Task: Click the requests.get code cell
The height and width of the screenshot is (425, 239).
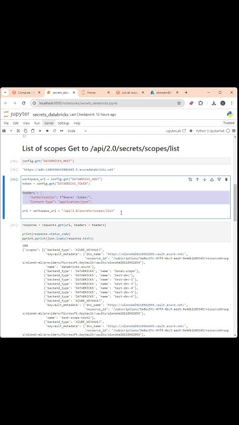Action: (x=126, y=232)
